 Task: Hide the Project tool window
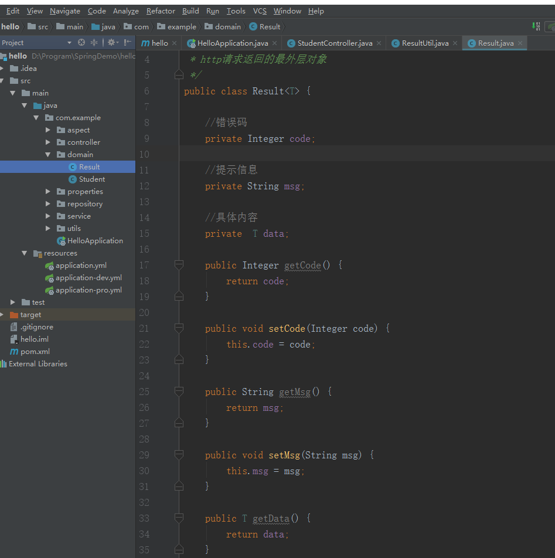(x=127, y=43)
